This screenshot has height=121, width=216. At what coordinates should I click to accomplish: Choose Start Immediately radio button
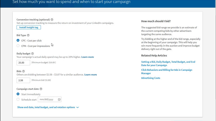point(18,94)
